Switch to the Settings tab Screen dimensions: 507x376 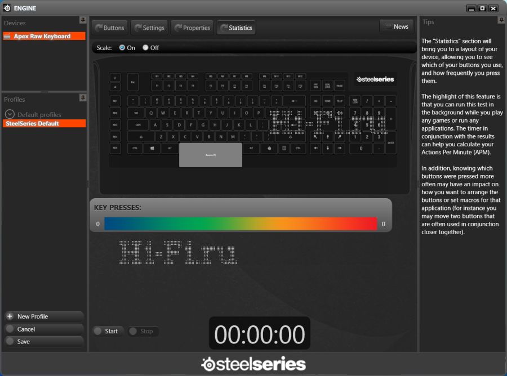click(148, 28)
